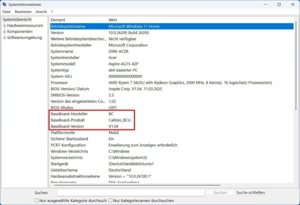The image size is (300, 205).
Task: Expand the Softwareumgebung node
Action: [x=4, y=38]
